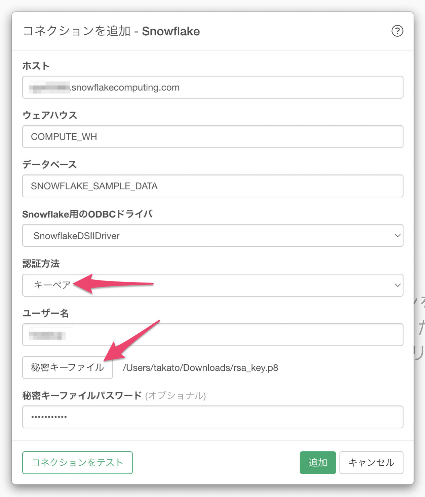This screenshot has width=425, height=497.
Task: Click the ウェアハウス label
Action: 50,115
